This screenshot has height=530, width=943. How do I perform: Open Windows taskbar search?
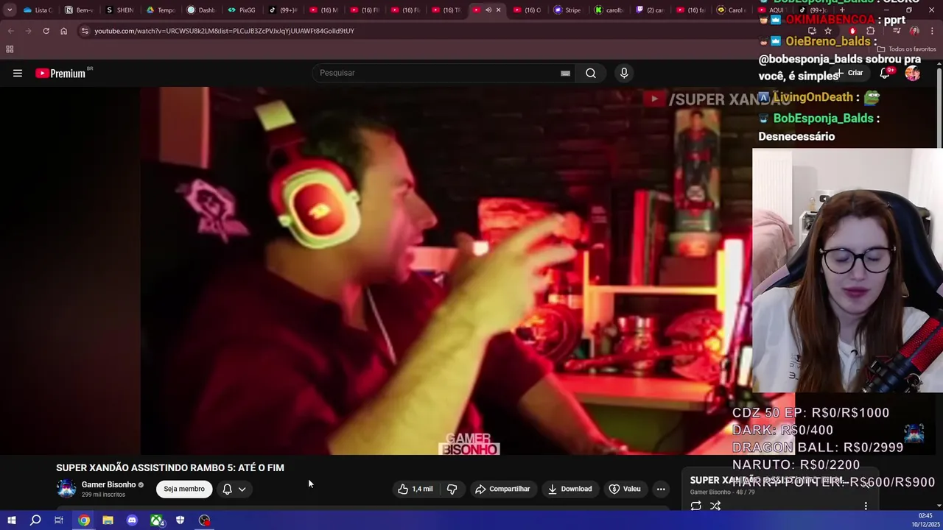(x=35, y=520)
